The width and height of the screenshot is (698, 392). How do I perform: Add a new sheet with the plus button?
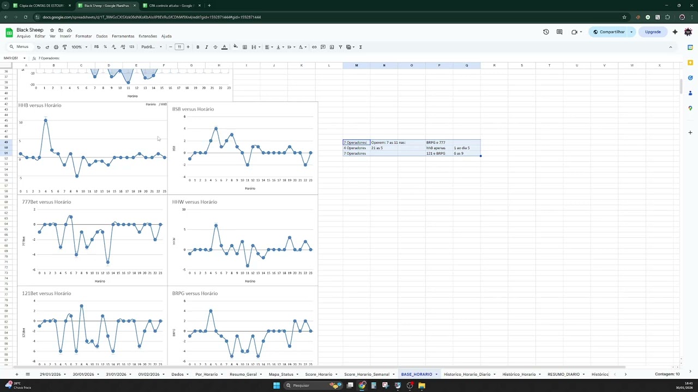tap(16, 375)
